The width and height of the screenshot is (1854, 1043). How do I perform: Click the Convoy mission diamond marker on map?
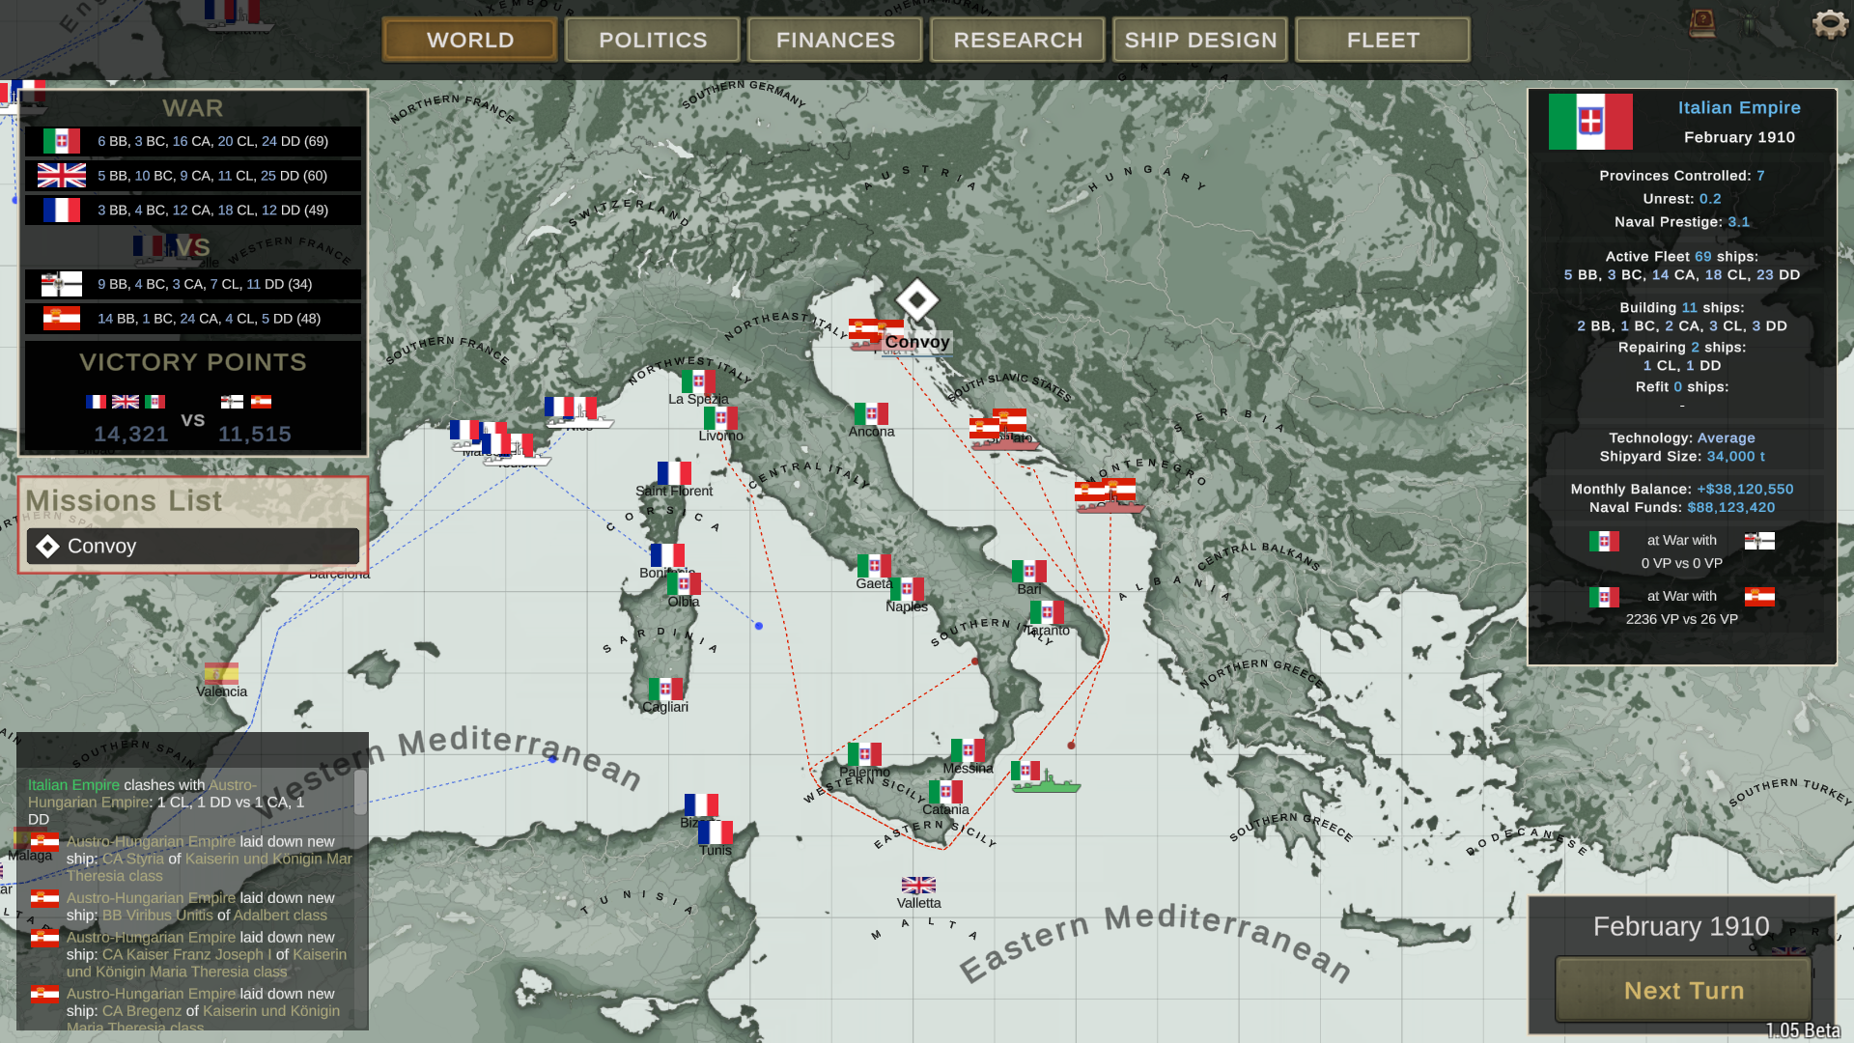tap(916, 300)
